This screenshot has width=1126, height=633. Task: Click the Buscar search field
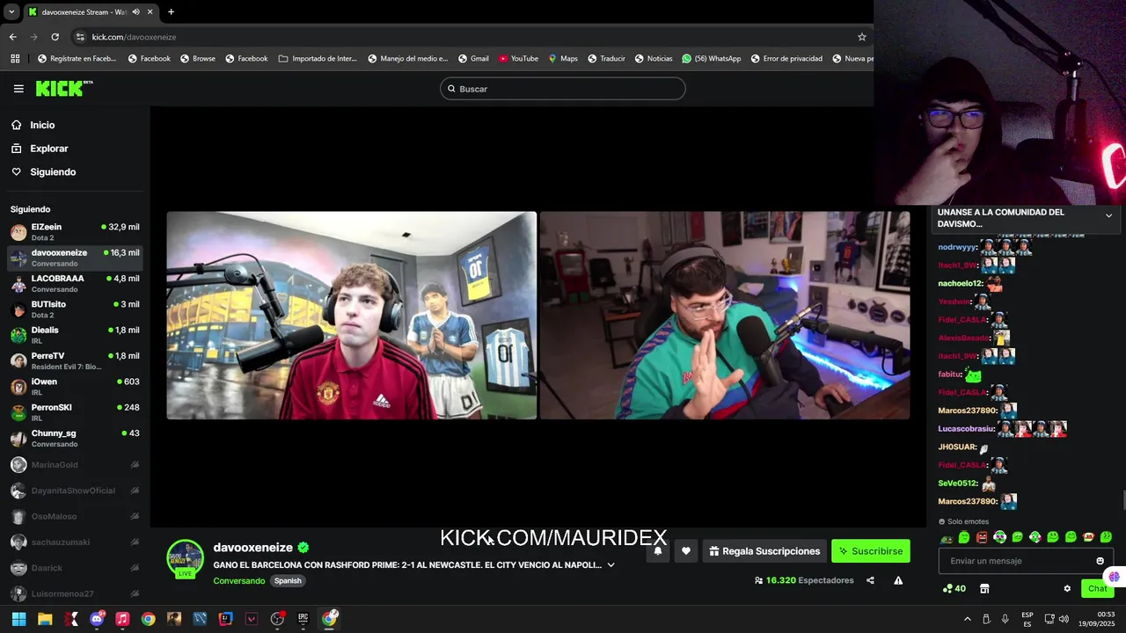coord(563,89)
